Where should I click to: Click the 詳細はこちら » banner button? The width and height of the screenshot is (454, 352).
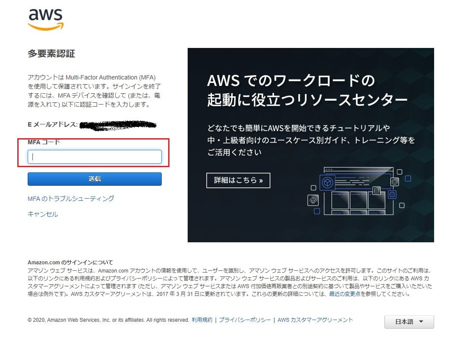(x=238, y=181)
